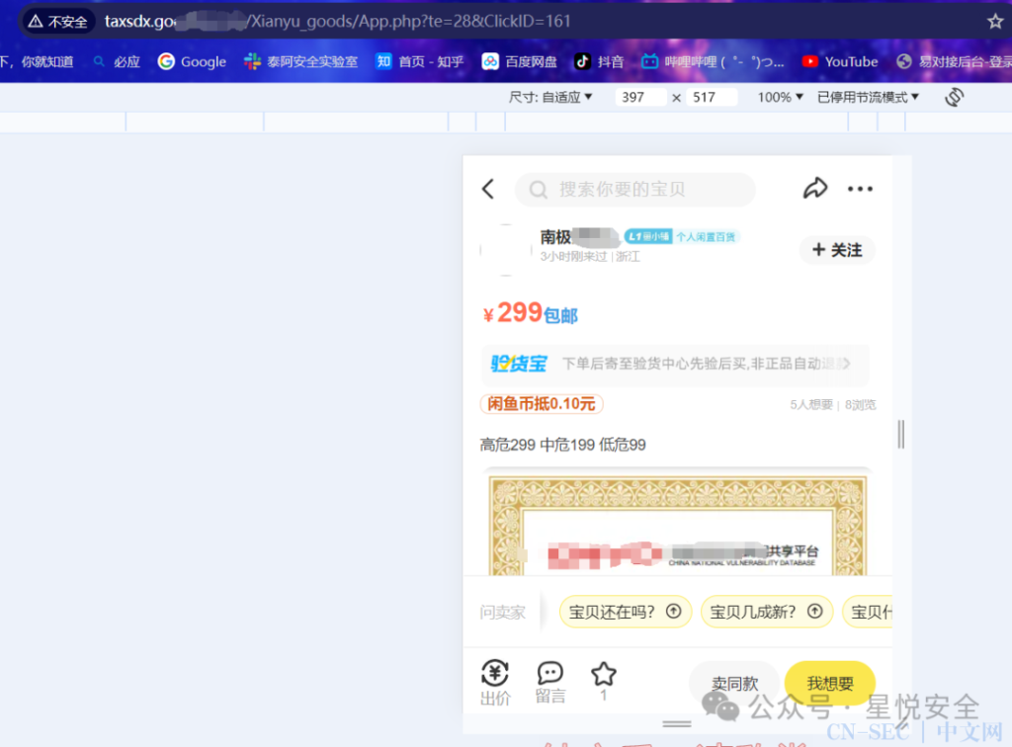Click the 不安全 security warning badge
Viewport: 1012px width, 747px height.
58,22
